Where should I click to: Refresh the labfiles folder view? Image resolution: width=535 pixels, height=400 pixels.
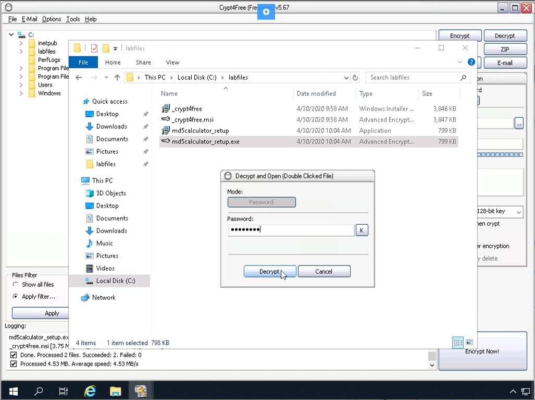(355, 77)
